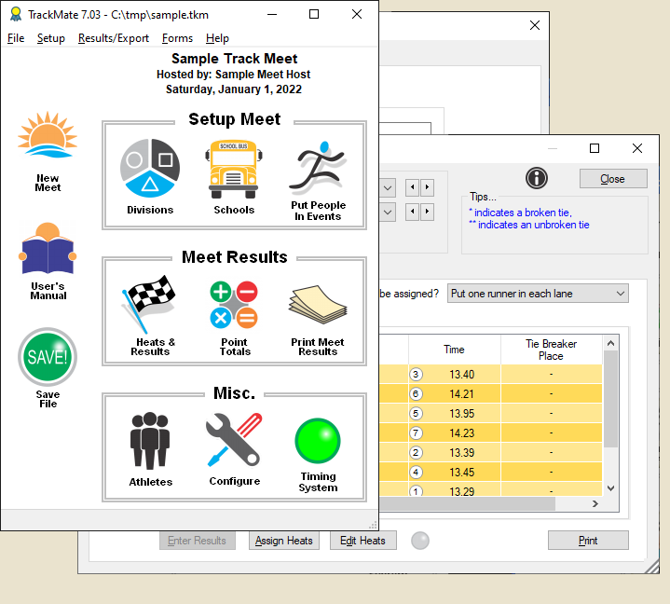Click the 'Sample Track Meet' title text
This screenshot has height=604, width=670.
234,59
